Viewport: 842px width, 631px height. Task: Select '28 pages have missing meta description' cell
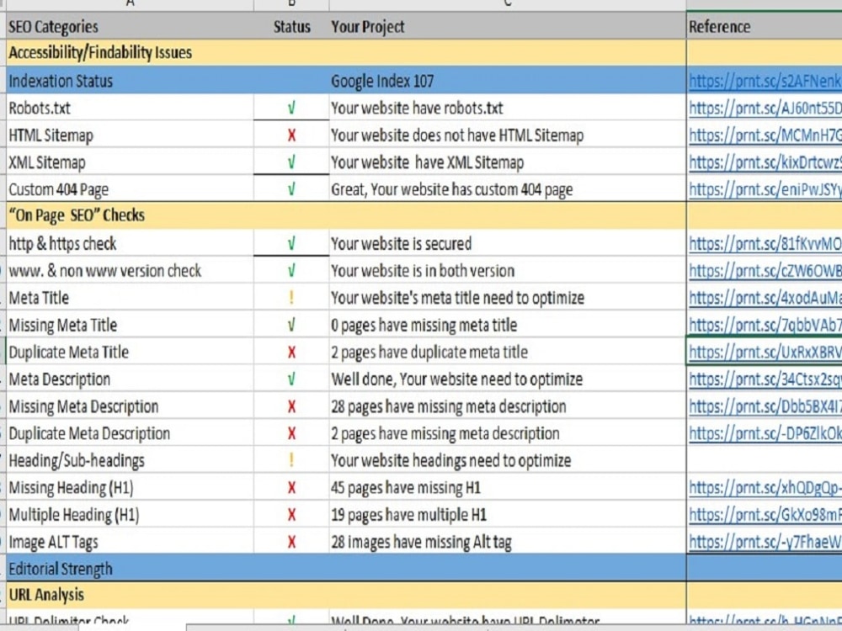[508, 406]
